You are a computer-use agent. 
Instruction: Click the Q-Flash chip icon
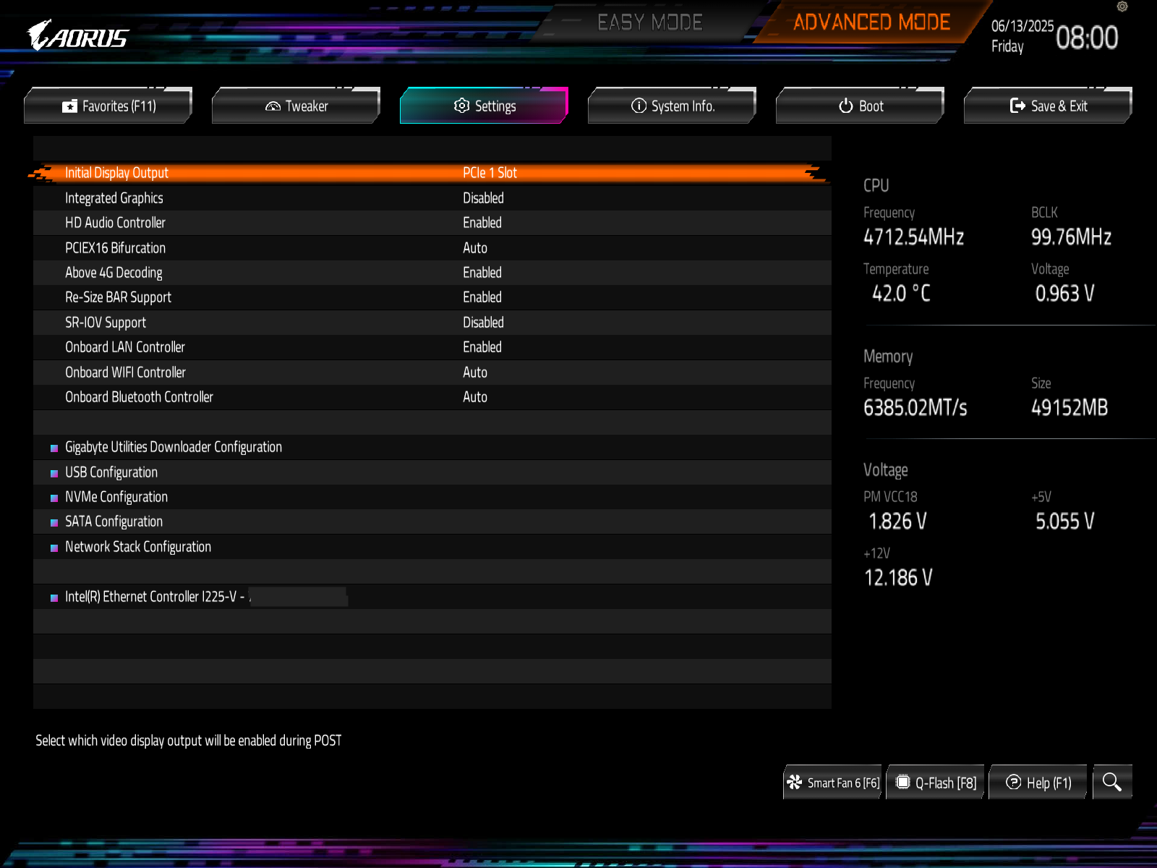click(x=902, y=782)
